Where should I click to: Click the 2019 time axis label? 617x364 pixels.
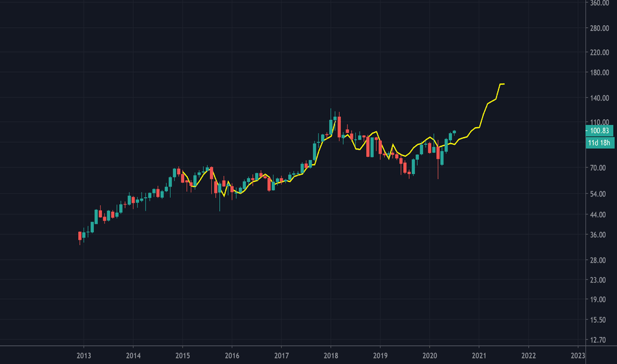coord(380,356)
